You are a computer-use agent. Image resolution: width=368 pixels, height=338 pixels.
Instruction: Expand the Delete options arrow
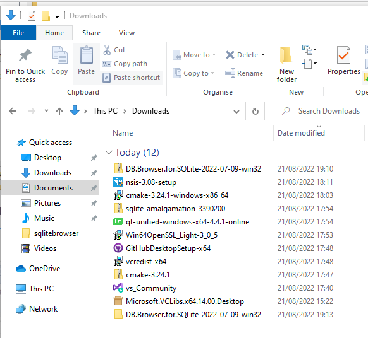pos(262,55)
